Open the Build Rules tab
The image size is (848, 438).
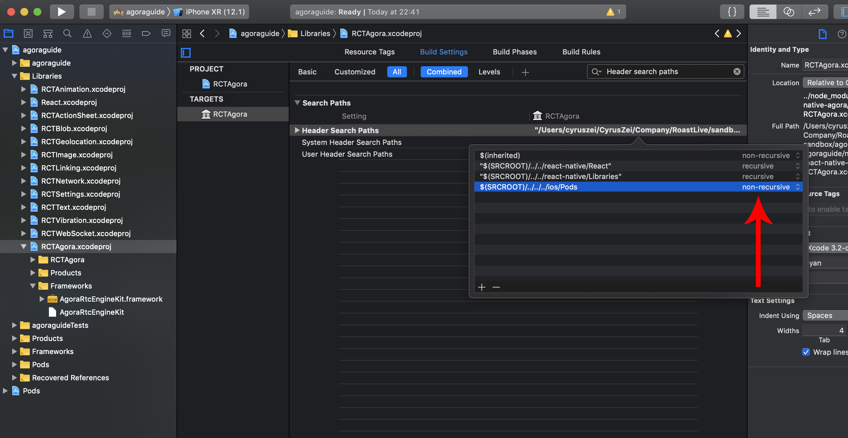(x=581, y=51)
